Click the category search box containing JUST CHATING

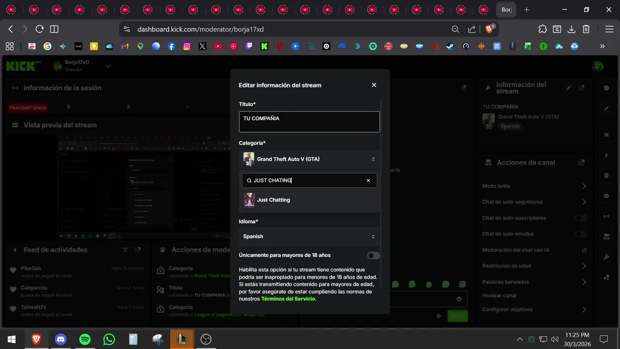click(x=310, y=180)
